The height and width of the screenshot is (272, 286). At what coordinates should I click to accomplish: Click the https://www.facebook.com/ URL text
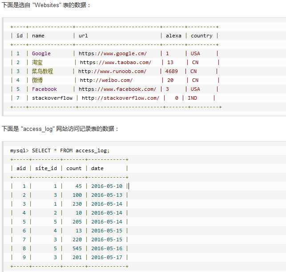(117, 89)
